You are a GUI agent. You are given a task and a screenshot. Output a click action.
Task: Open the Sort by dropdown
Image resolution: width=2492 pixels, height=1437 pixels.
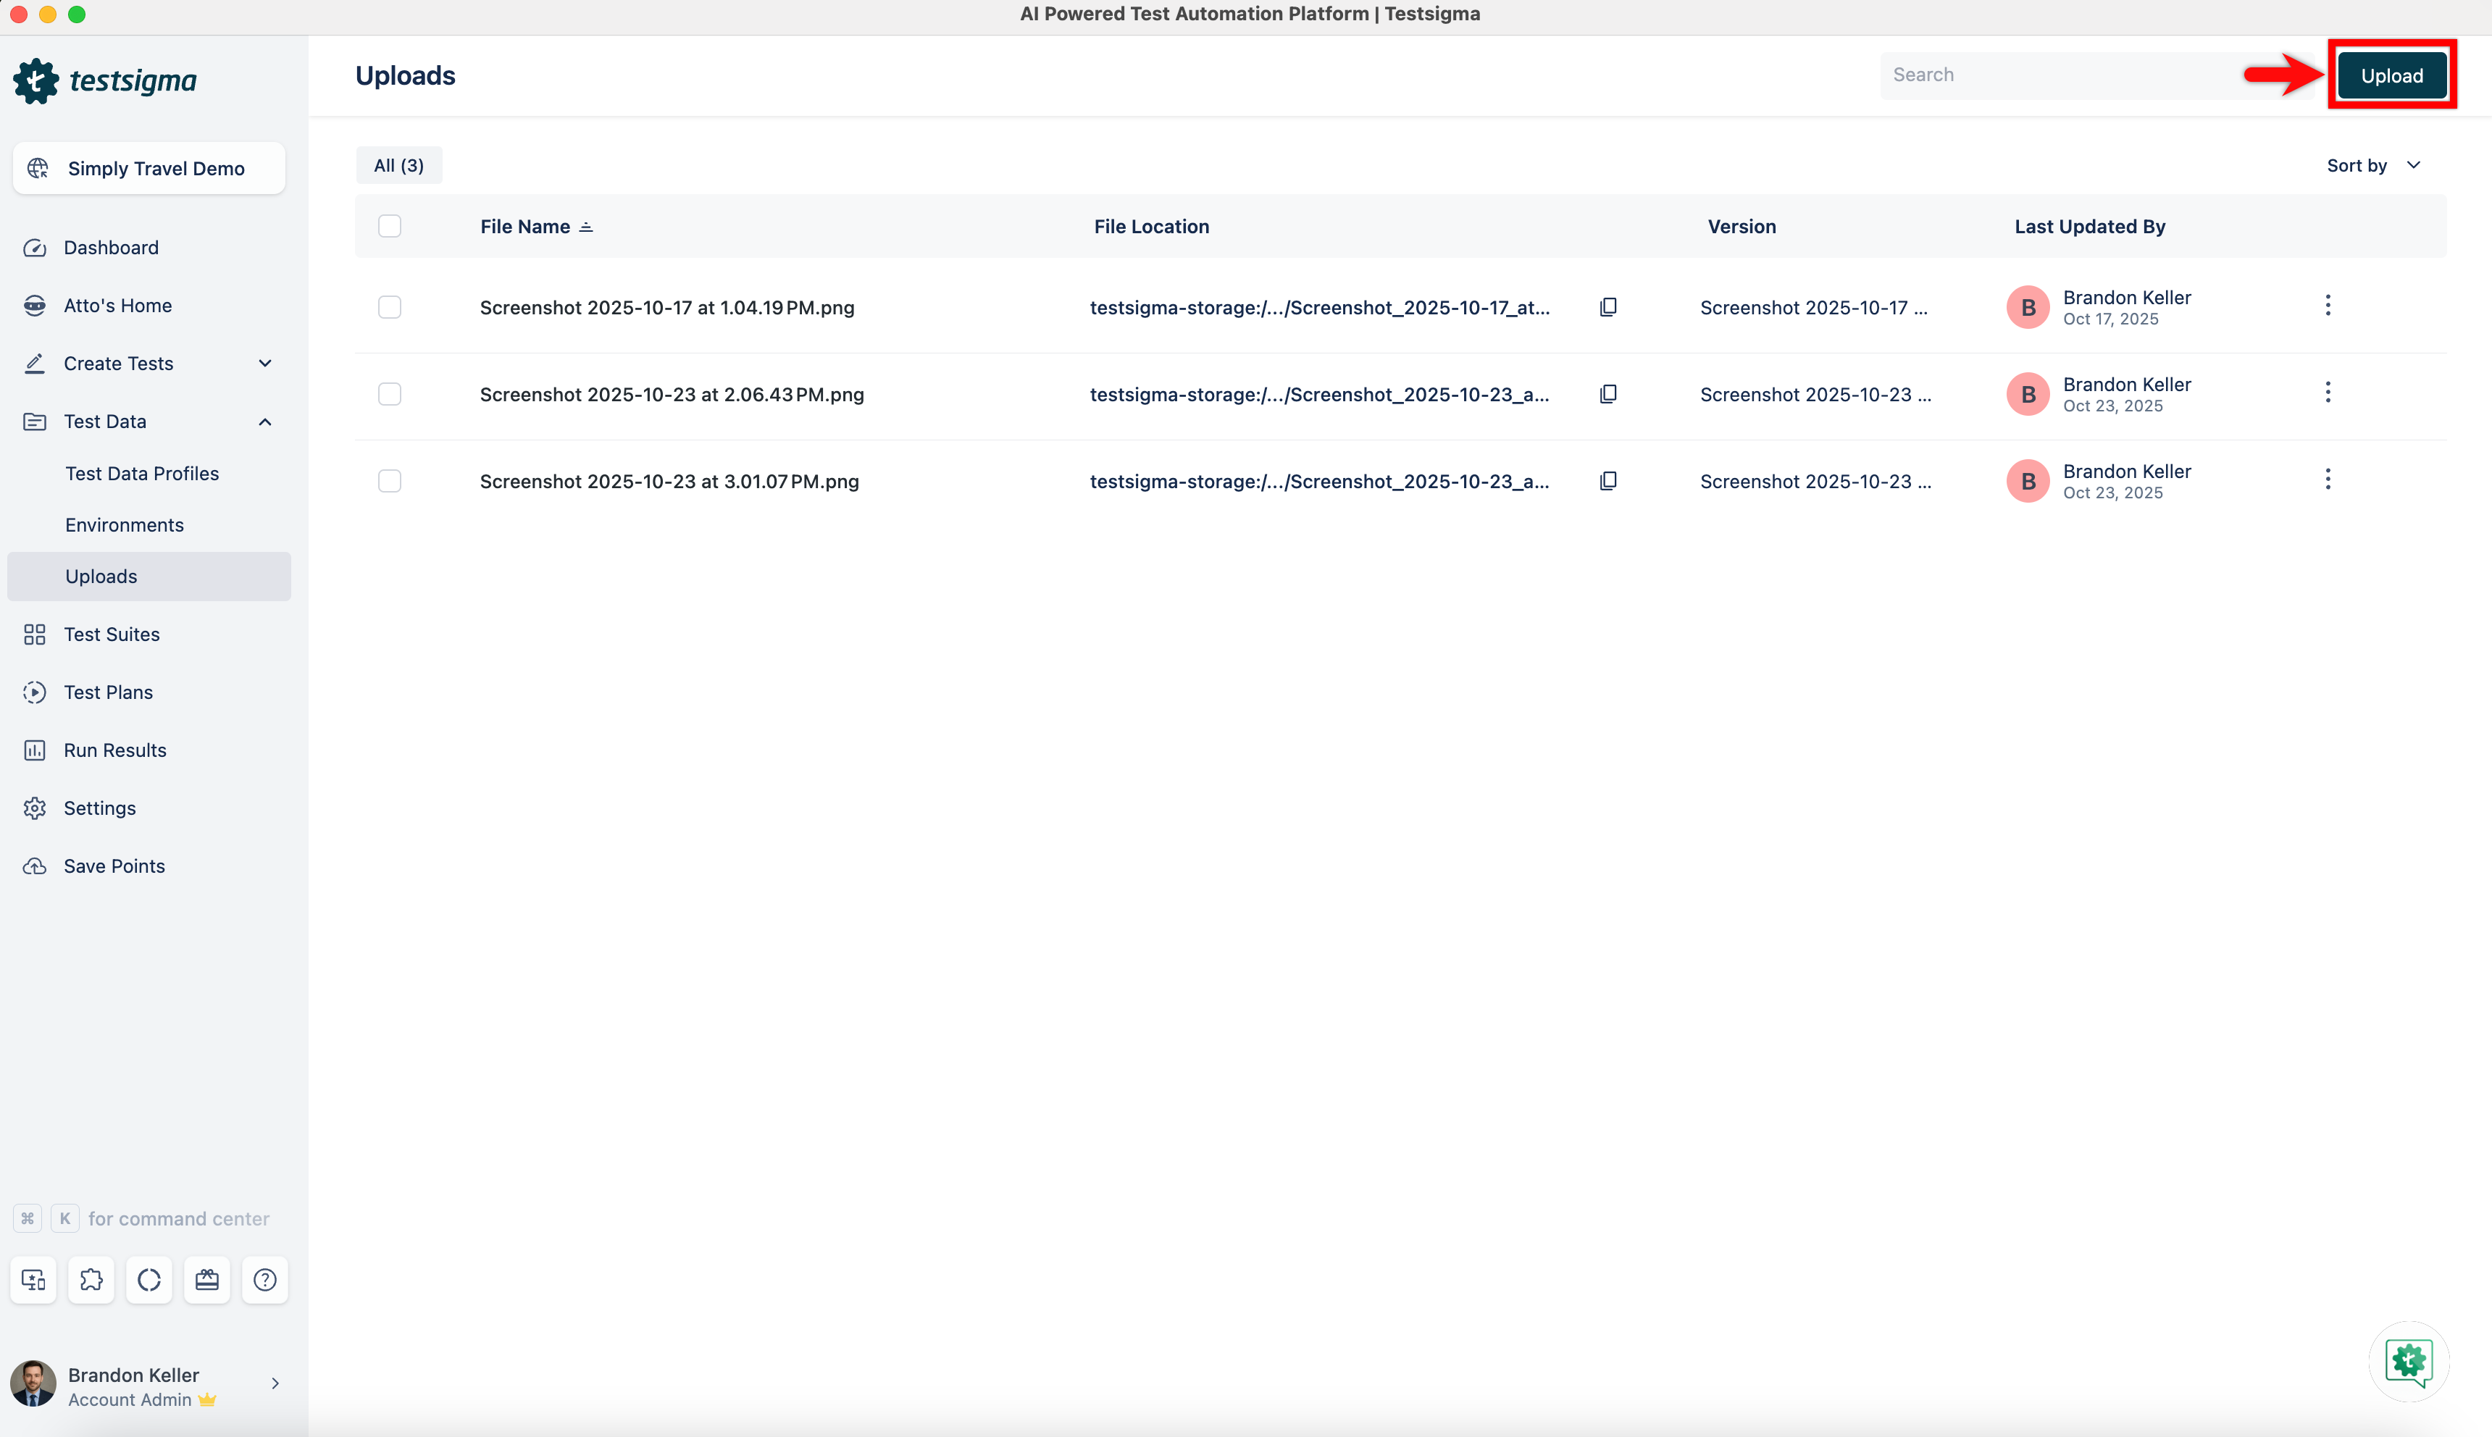[2372, 166]
